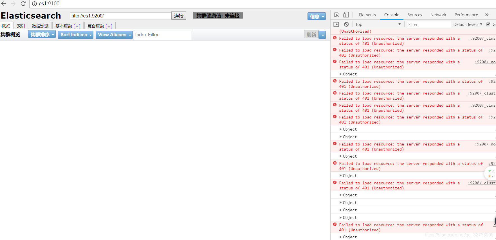Add a new compound query with [+]
Screen dimensions: 496x240
(109, 26)
